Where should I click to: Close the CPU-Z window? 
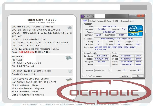(141, 16)
